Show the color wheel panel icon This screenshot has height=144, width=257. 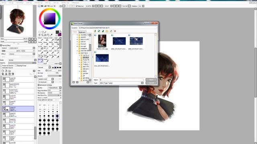tap(39, 6)
